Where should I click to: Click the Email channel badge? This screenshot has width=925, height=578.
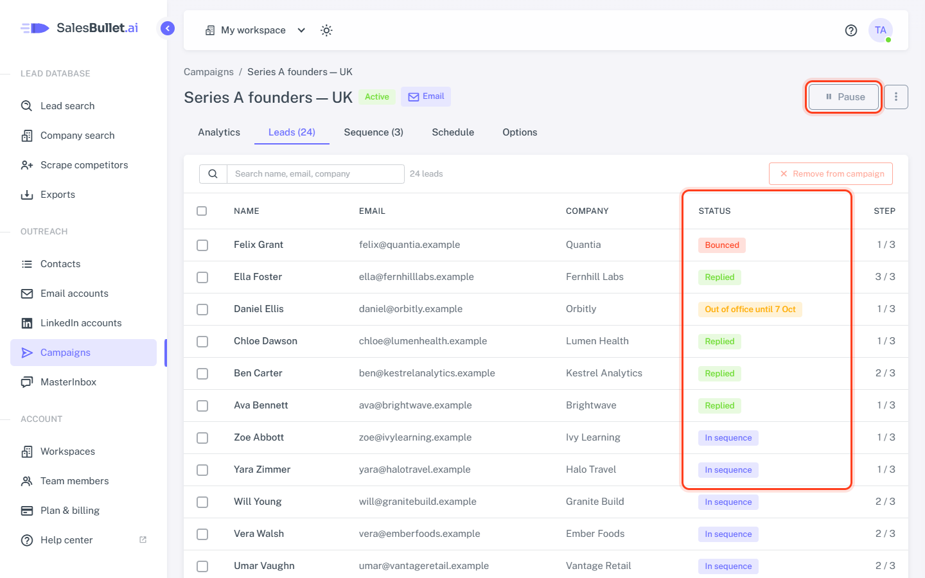[426, 97]
